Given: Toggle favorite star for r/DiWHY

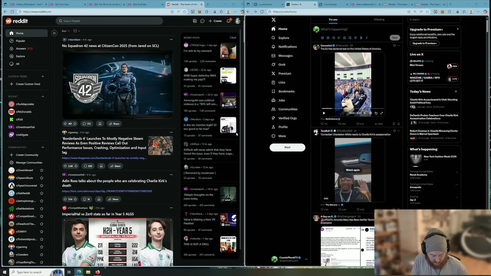Looking at the screenshot, I should point(41,232).
